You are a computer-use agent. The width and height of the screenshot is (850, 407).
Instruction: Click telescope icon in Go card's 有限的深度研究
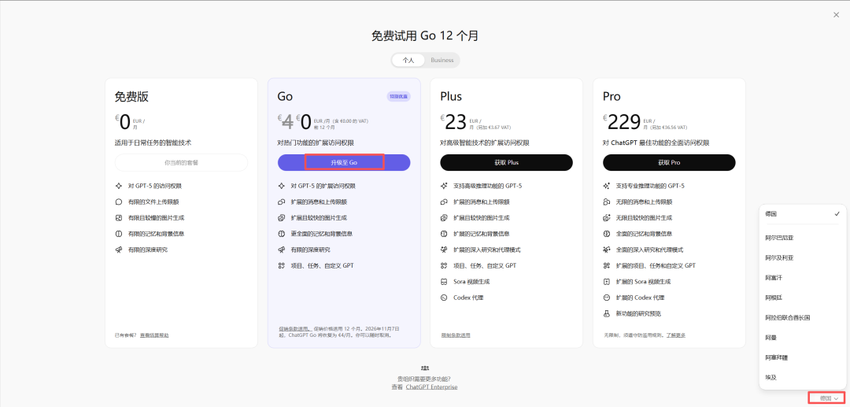pyautogui.click(x=281, y=250)
